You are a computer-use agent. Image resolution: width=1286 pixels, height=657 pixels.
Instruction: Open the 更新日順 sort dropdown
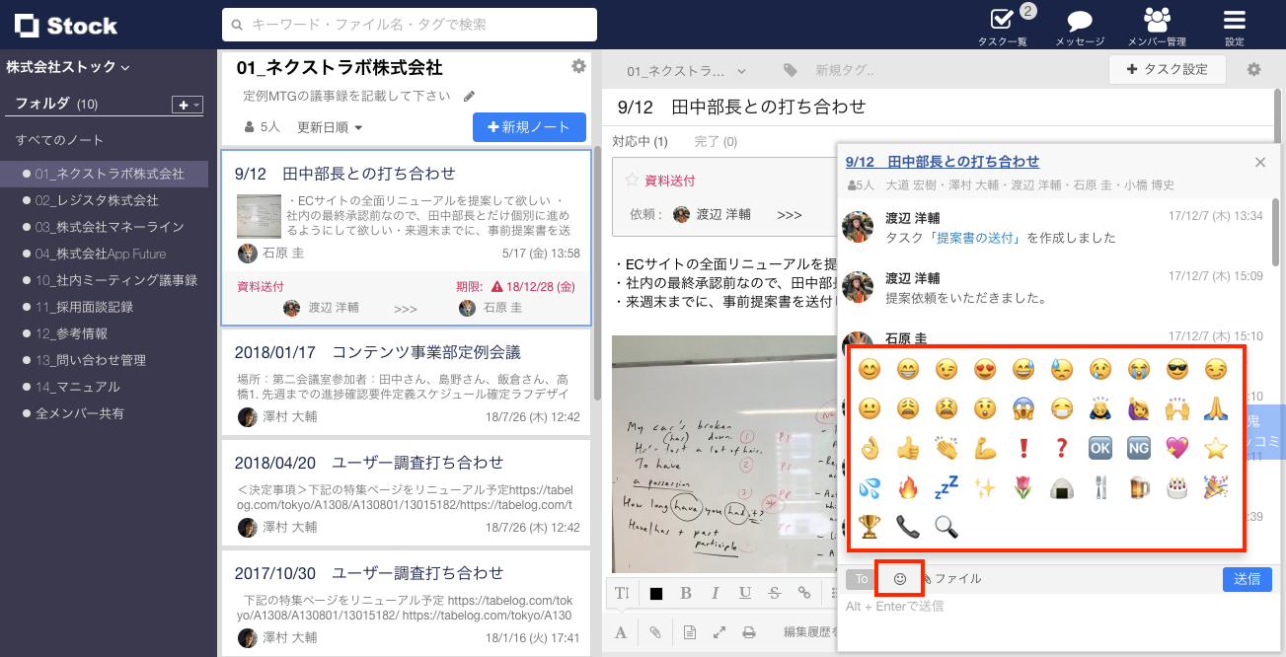(x=330, y=127)
